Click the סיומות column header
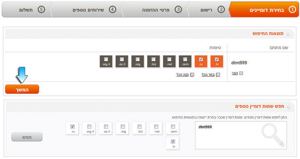 tap(215, 47)
